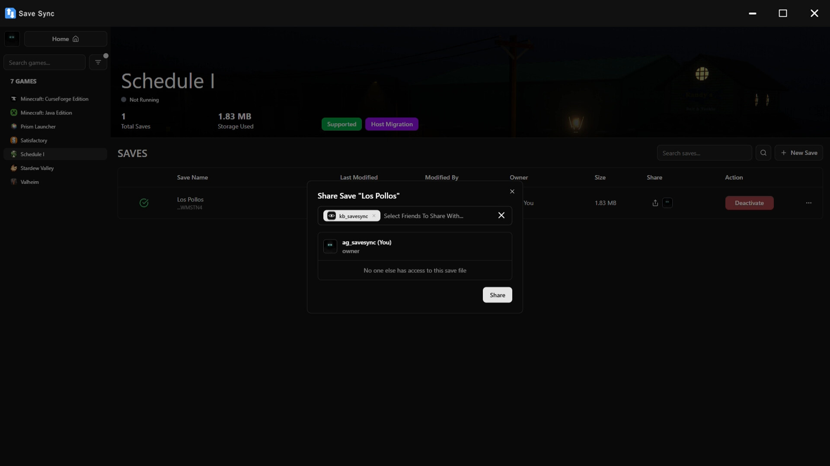
Task: Switch to Home
Action: (65, 39)
